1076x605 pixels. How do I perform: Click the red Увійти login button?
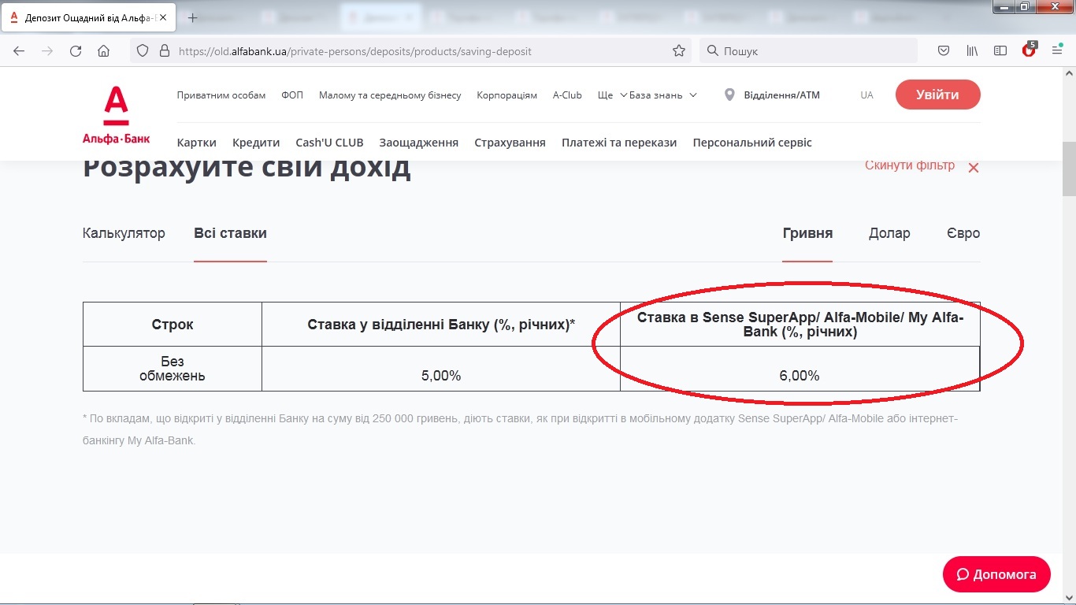[937, 95]
